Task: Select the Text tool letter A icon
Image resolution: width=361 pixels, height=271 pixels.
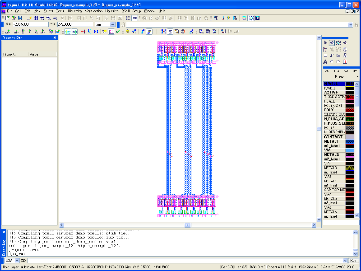Action: (x=325, y=62)
